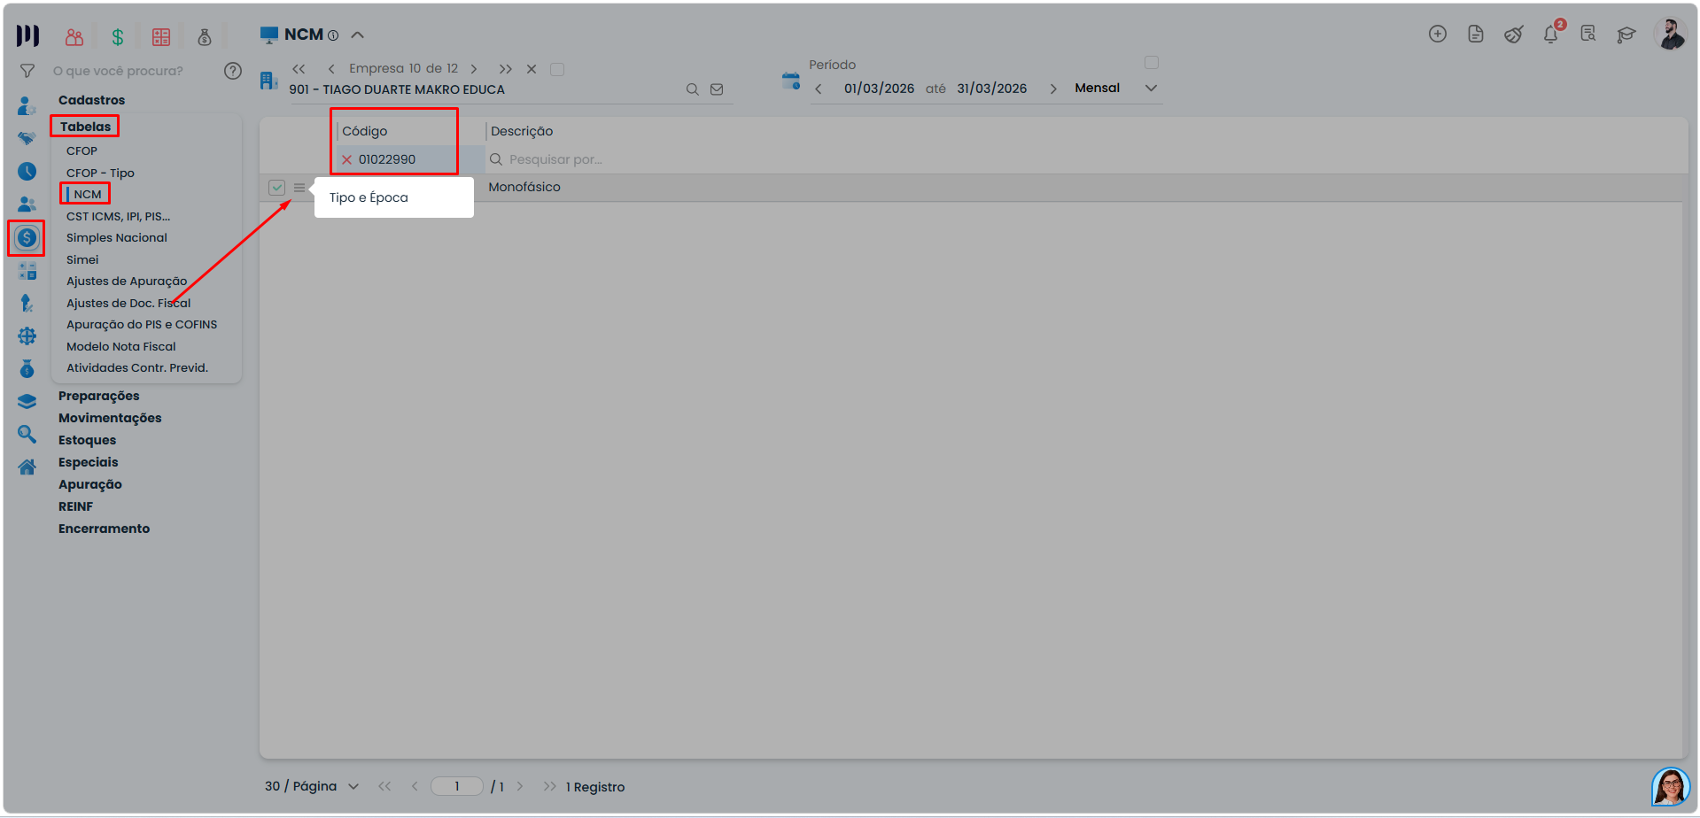Open the green dollar financial module icon

118,36
